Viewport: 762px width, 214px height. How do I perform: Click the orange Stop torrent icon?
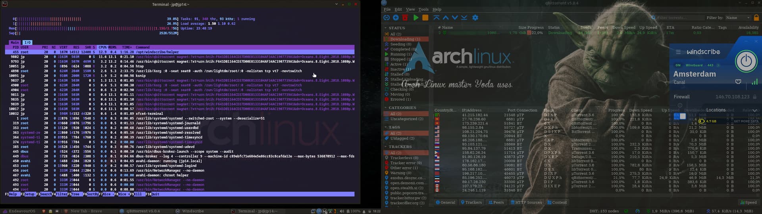425,18
